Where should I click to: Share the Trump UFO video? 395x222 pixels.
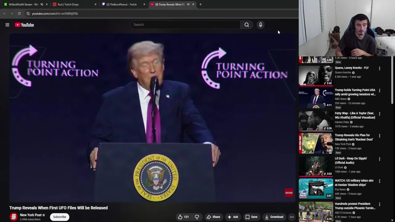[x=213, y=217]
